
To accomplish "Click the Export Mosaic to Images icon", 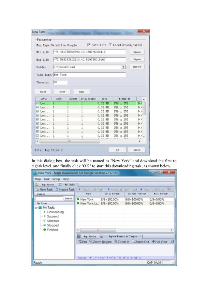I will coord(101,236).
